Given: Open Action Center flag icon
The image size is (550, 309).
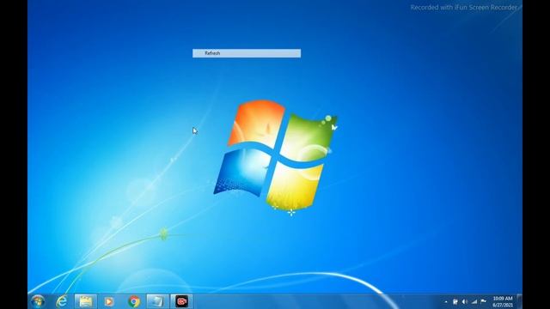Looking at the screenshot, I should point(483,301).
